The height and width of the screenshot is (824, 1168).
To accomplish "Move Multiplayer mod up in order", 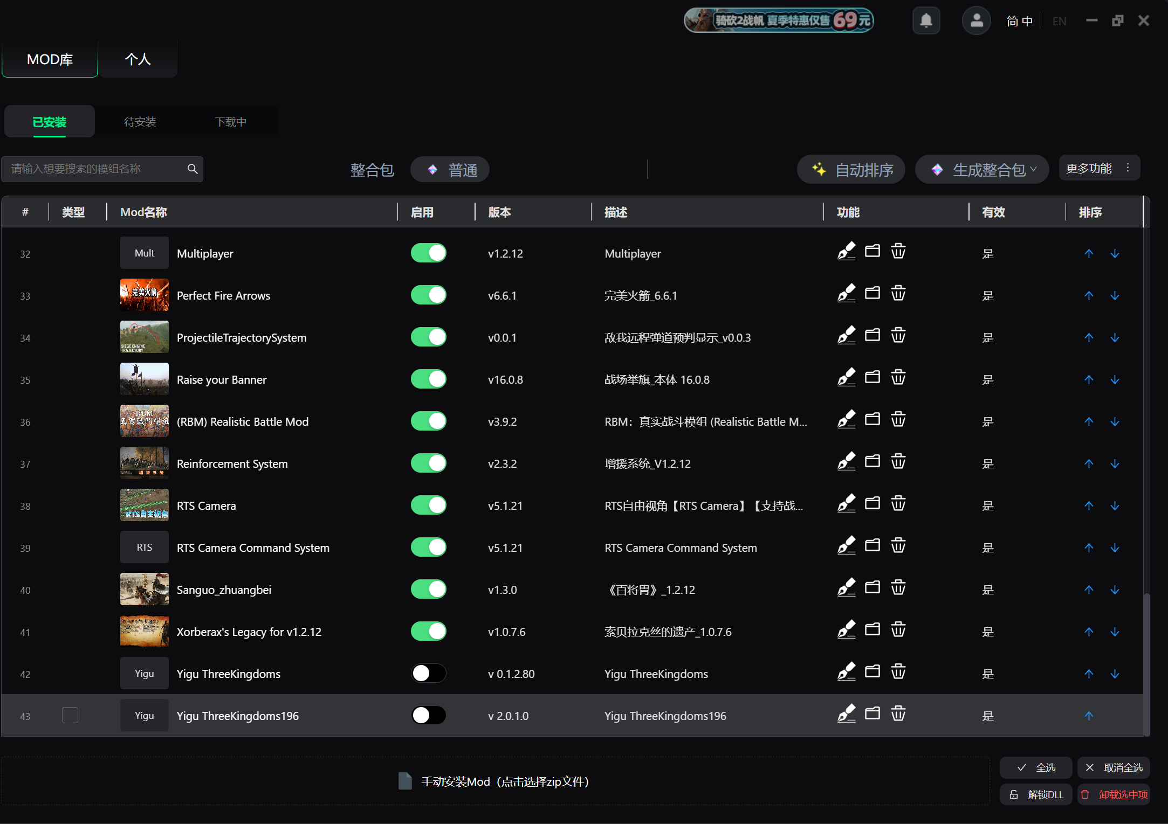I will point(1089,254).
